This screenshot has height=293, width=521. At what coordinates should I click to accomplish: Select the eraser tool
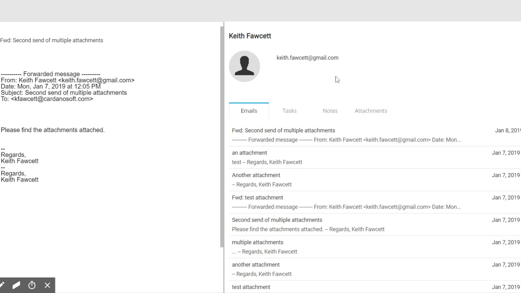[x=16, y=285]
